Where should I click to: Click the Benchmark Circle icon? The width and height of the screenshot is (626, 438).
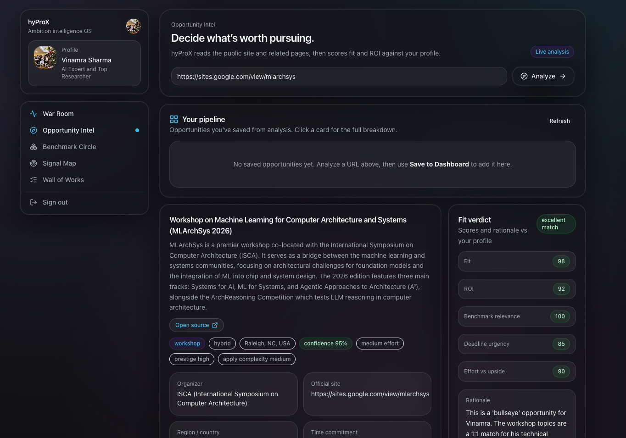[34, 147]
